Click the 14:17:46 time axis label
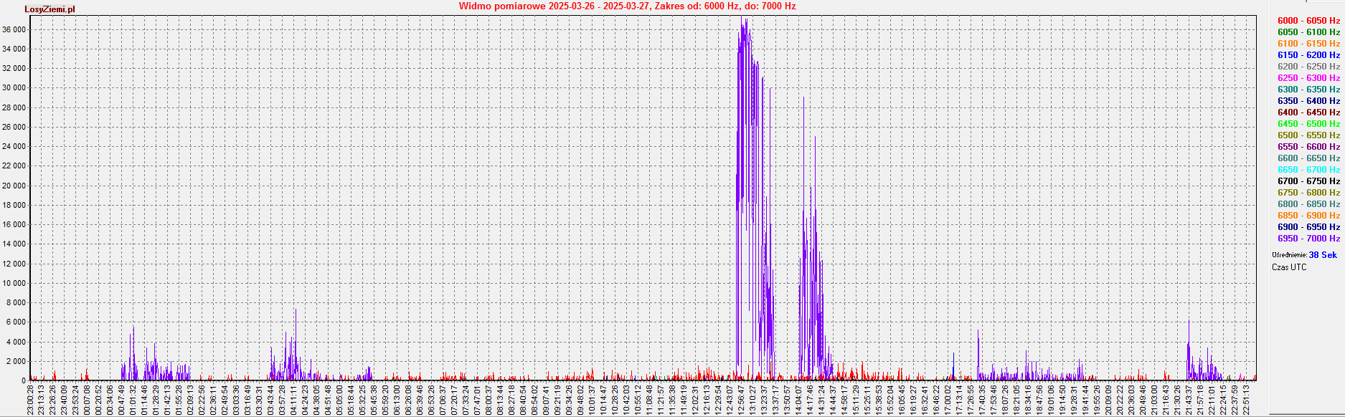Screen dimensions: 1345x417 tap(811, 400)
